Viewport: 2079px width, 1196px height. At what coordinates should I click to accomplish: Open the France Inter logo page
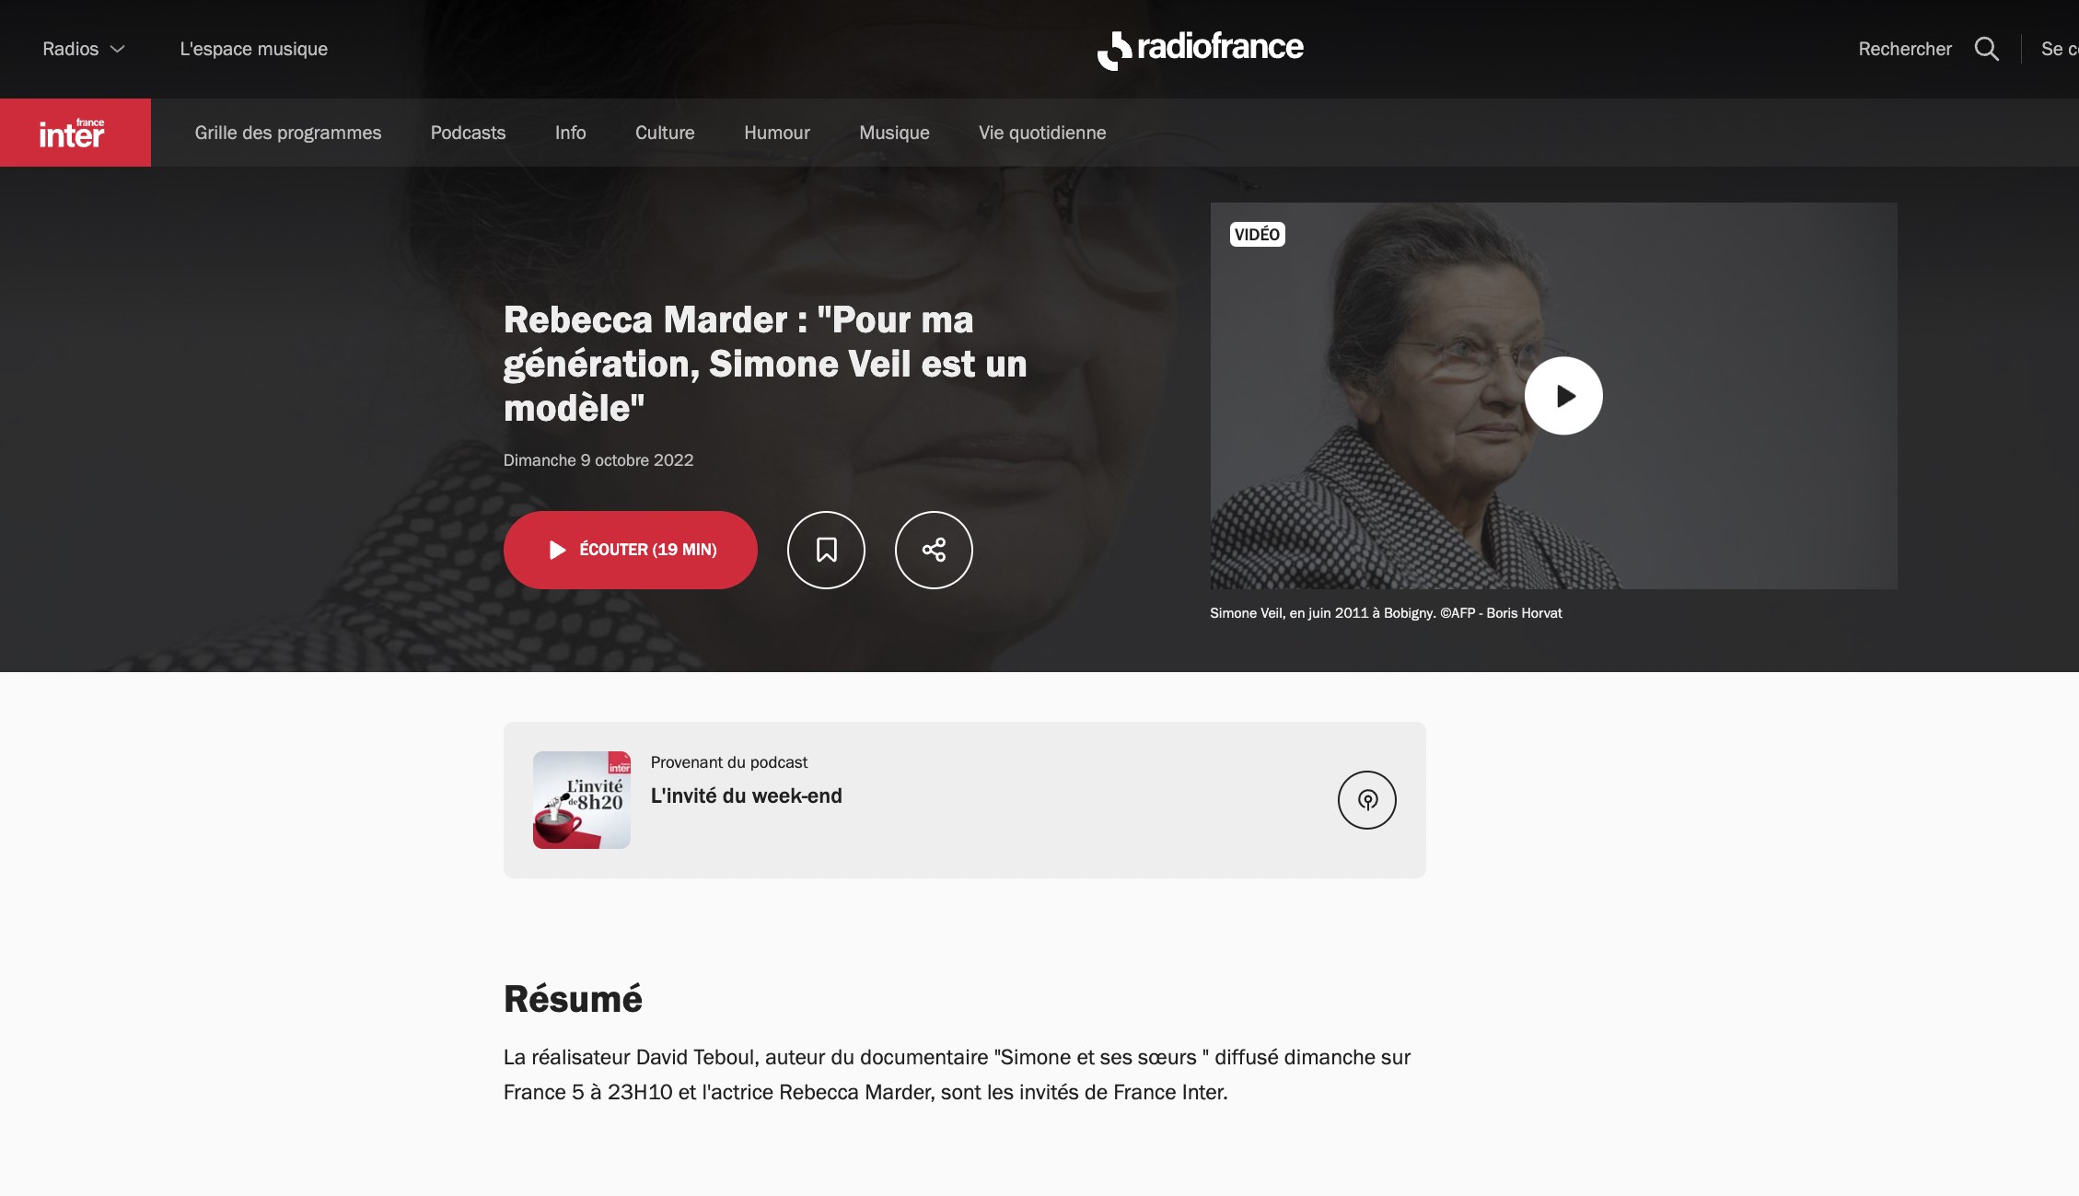pos(75,133)
